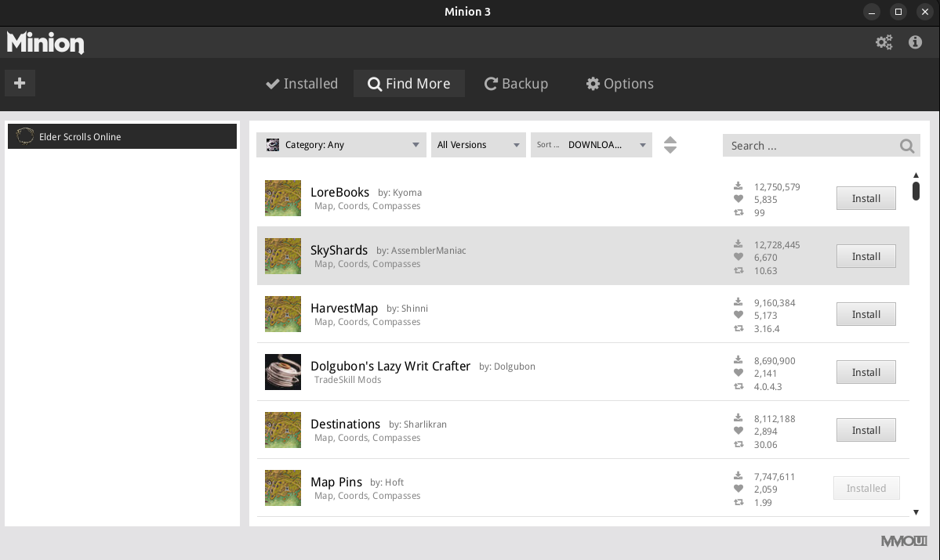Image resolution: width=940 pixels, height=560 pixels.
Task: Click favorites heart icon for SkyShards
Action: (x=738, y=257)
